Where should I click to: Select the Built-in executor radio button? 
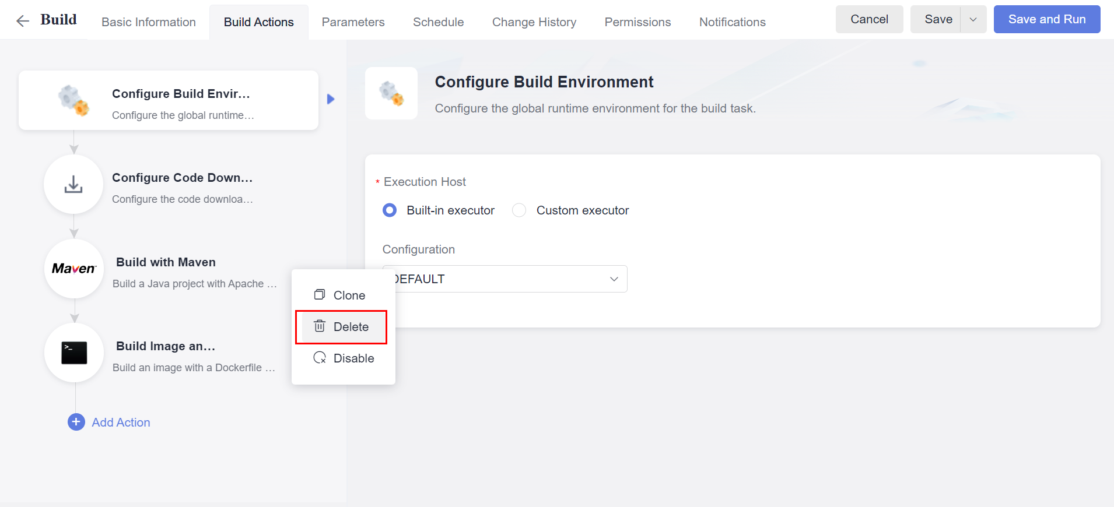tap(390, 210)
